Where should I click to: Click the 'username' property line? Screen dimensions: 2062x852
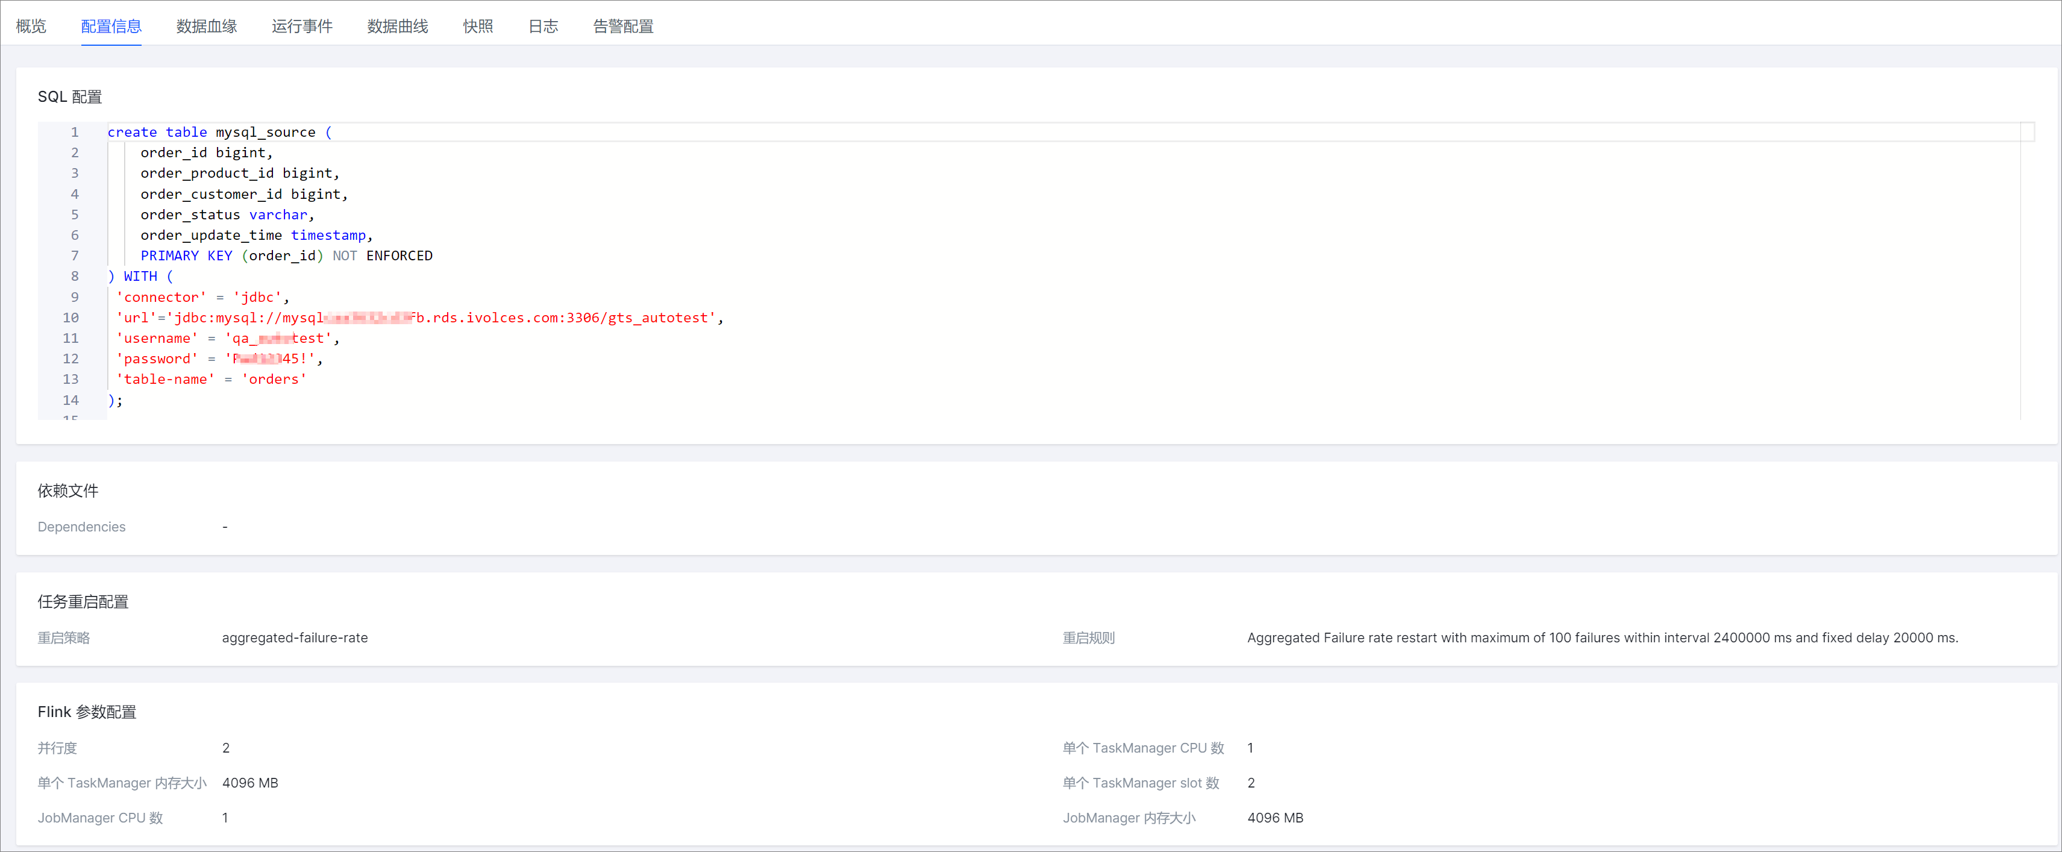[228, 339]
